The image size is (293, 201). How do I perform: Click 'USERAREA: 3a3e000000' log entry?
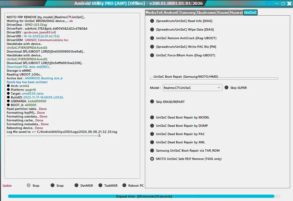[x=26, y=101]
